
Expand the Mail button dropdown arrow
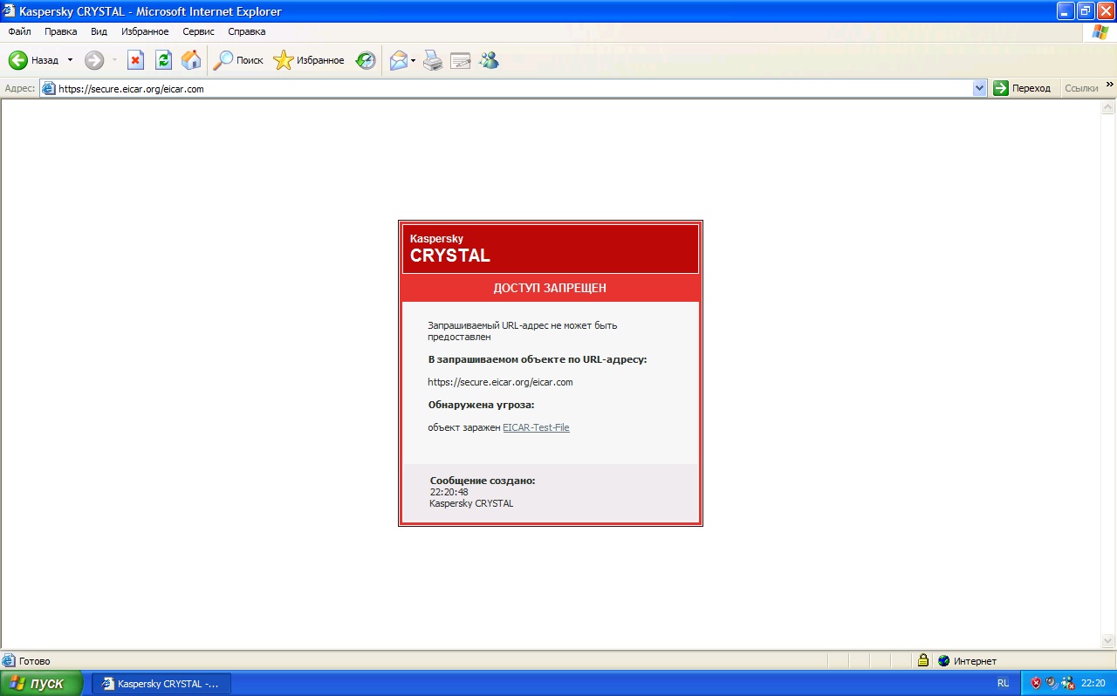pos(414,60)
